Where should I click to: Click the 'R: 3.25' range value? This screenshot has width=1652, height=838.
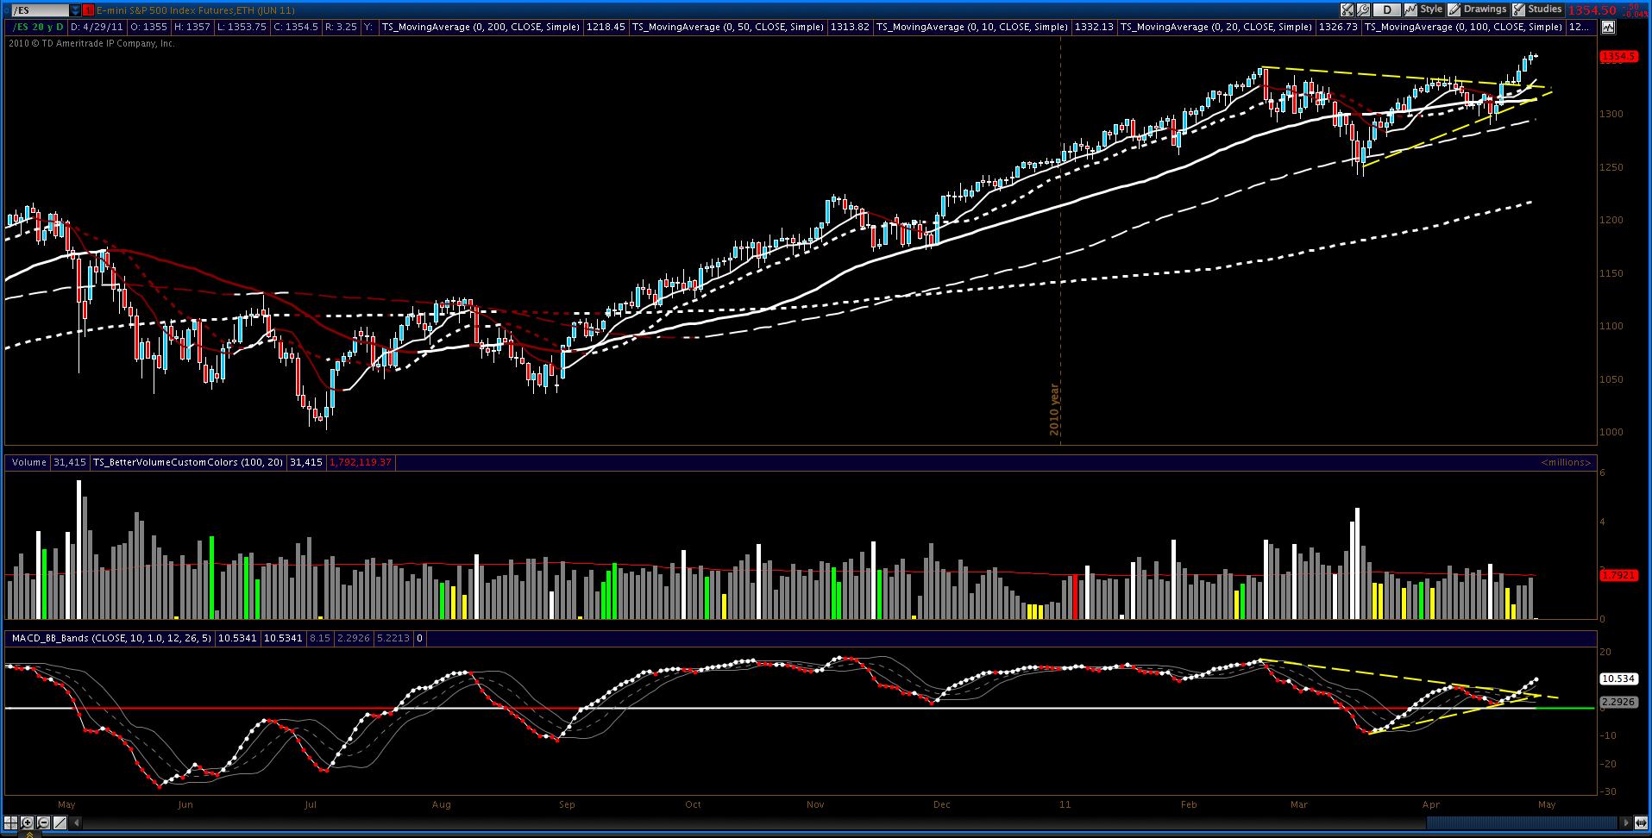tap(341, 28)
